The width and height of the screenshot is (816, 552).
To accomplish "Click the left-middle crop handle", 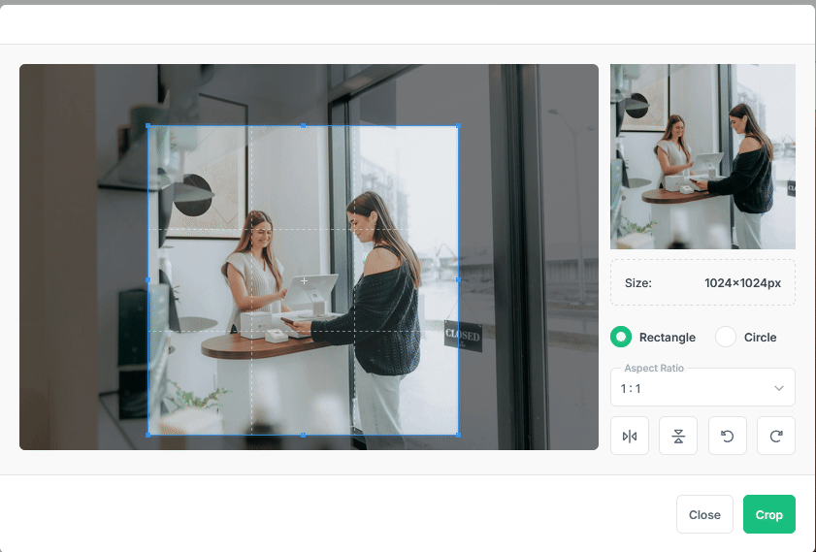I will point(148,280).
